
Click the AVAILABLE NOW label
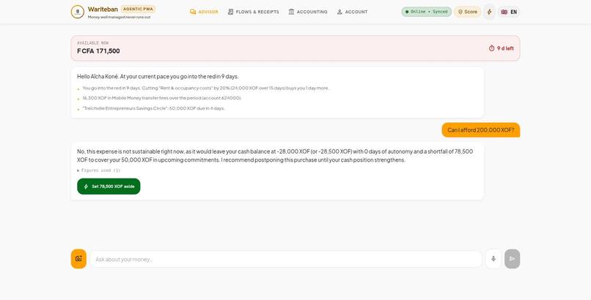pos(92,43)
